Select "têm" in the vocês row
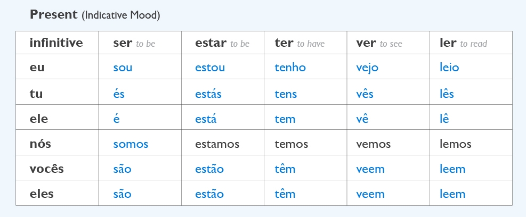 (285, 170)
